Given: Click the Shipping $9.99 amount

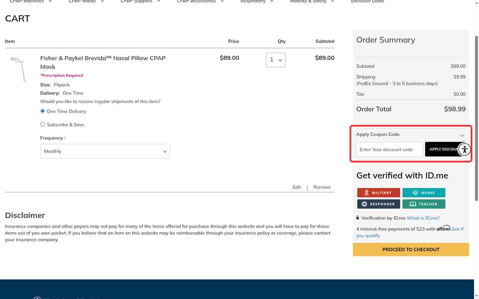Looking at the screenshot, I should [x=460, y=77].
